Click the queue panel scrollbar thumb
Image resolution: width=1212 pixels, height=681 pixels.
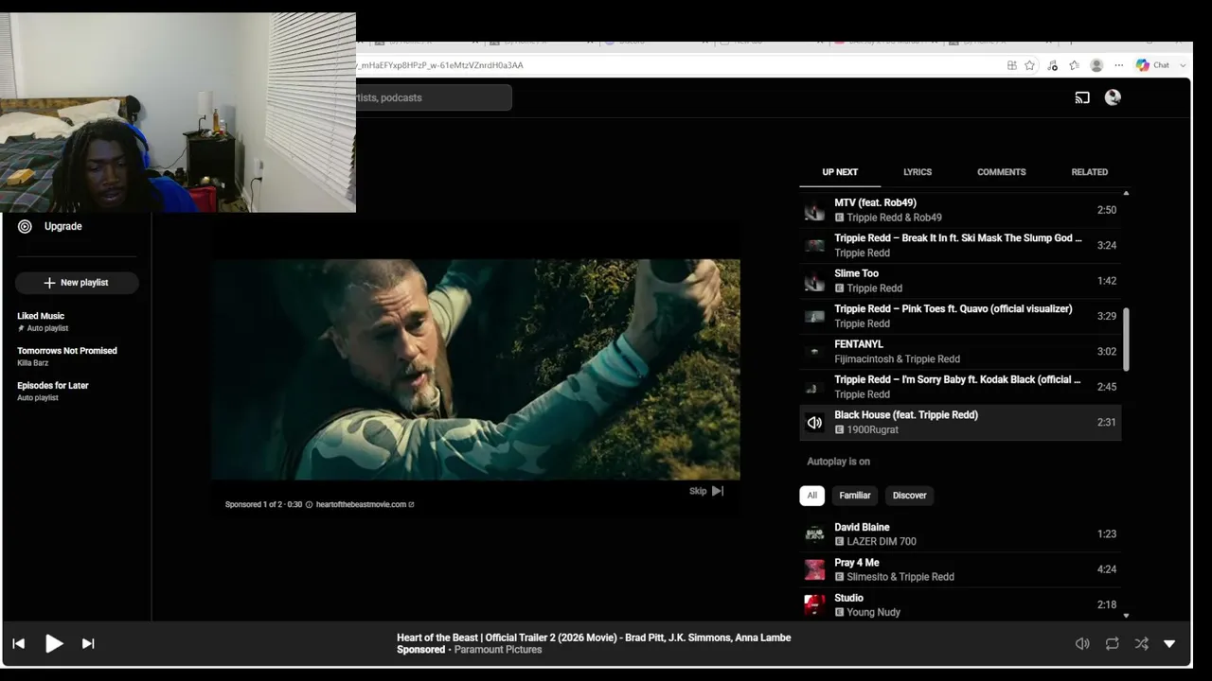point(1126,340)
